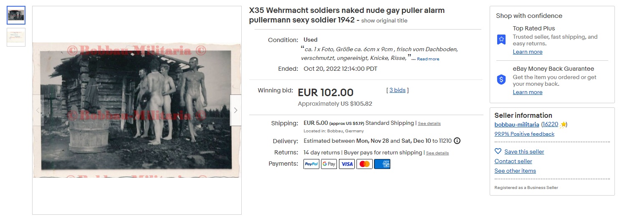Screen dimensions: 622x221
Task: Click the previous image arrow
Action: click(38, 110)
